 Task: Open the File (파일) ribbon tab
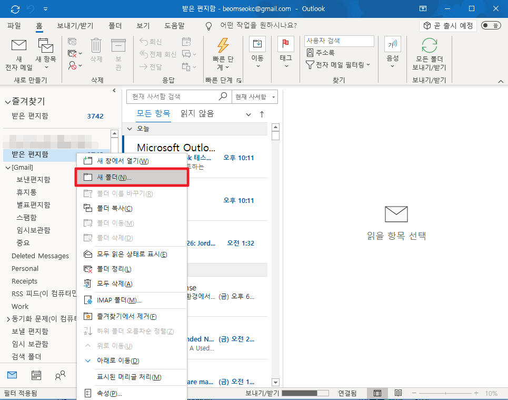click(x=14, y=26)
